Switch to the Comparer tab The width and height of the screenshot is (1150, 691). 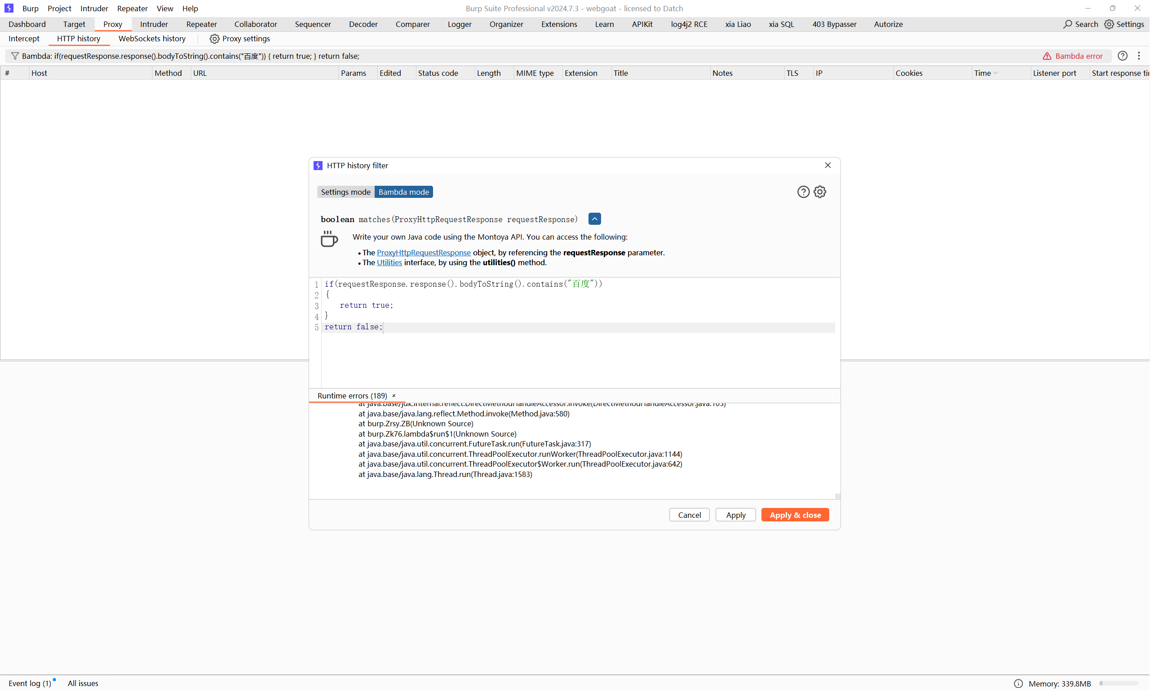[412, 24]
